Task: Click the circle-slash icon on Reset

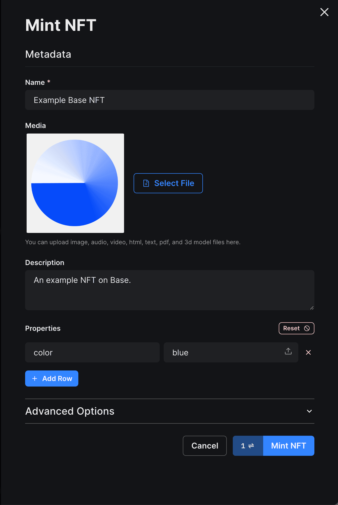Action: [x=307, y=328]
